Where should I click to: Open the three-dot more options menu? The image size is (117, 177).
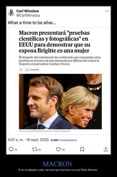pyautogui.click(x=107, y=11)
